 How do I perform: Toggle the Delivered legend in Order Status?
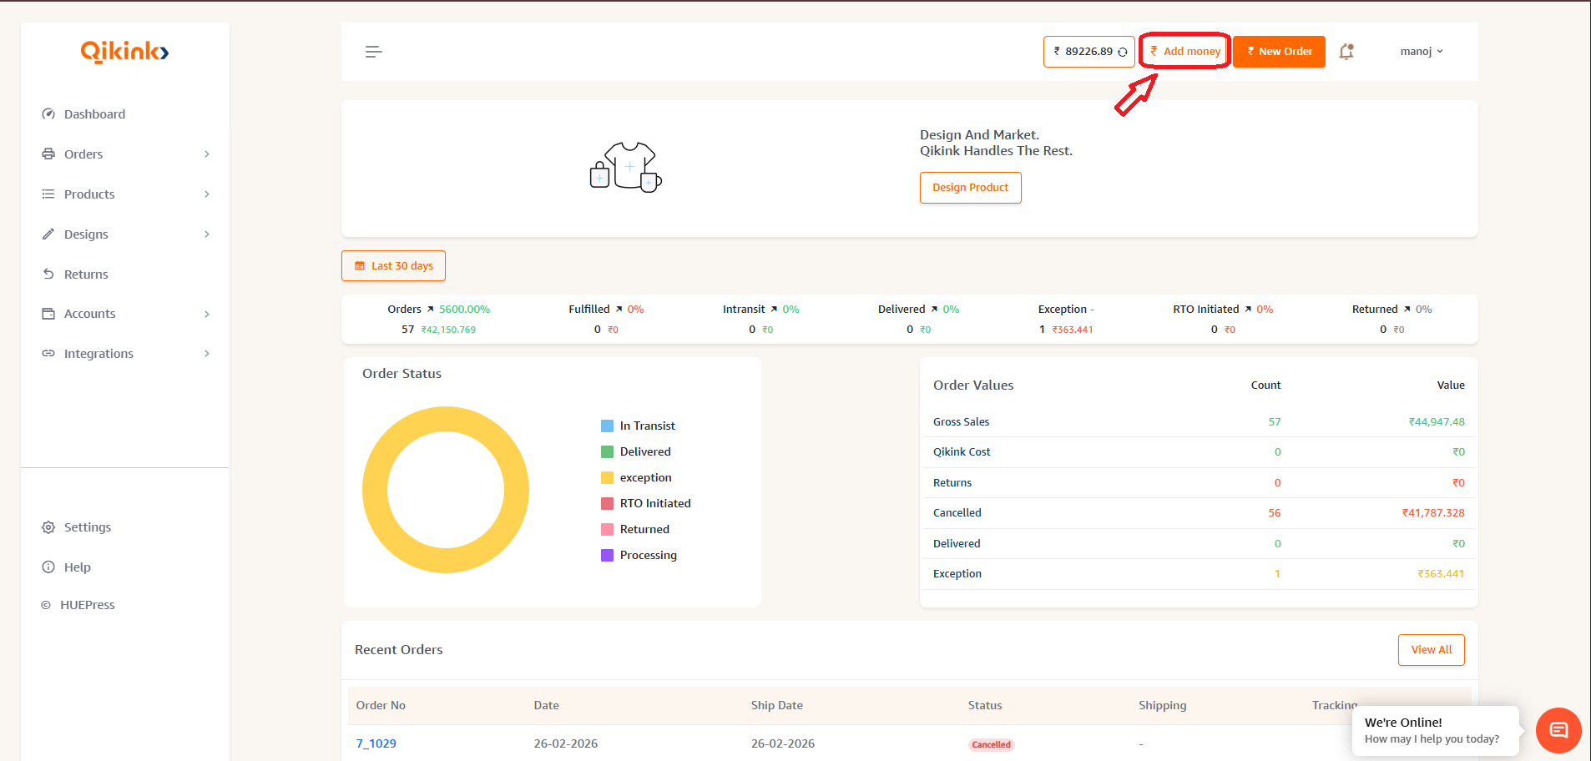(644, 451)
